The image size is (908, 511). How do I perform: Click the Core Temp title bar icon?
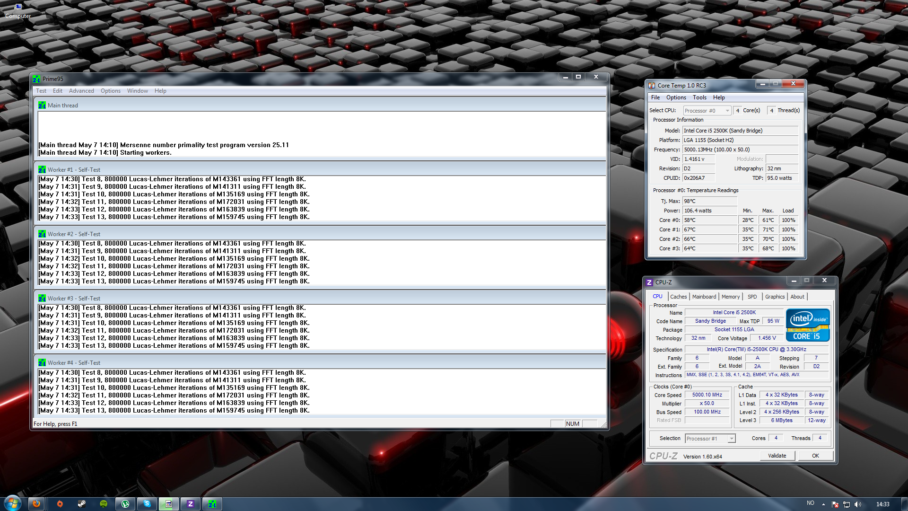pos(652,86)
